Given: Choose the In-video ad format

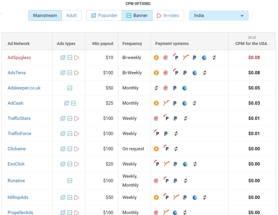Looking at the screenshot, I should [x=168, y=16].
